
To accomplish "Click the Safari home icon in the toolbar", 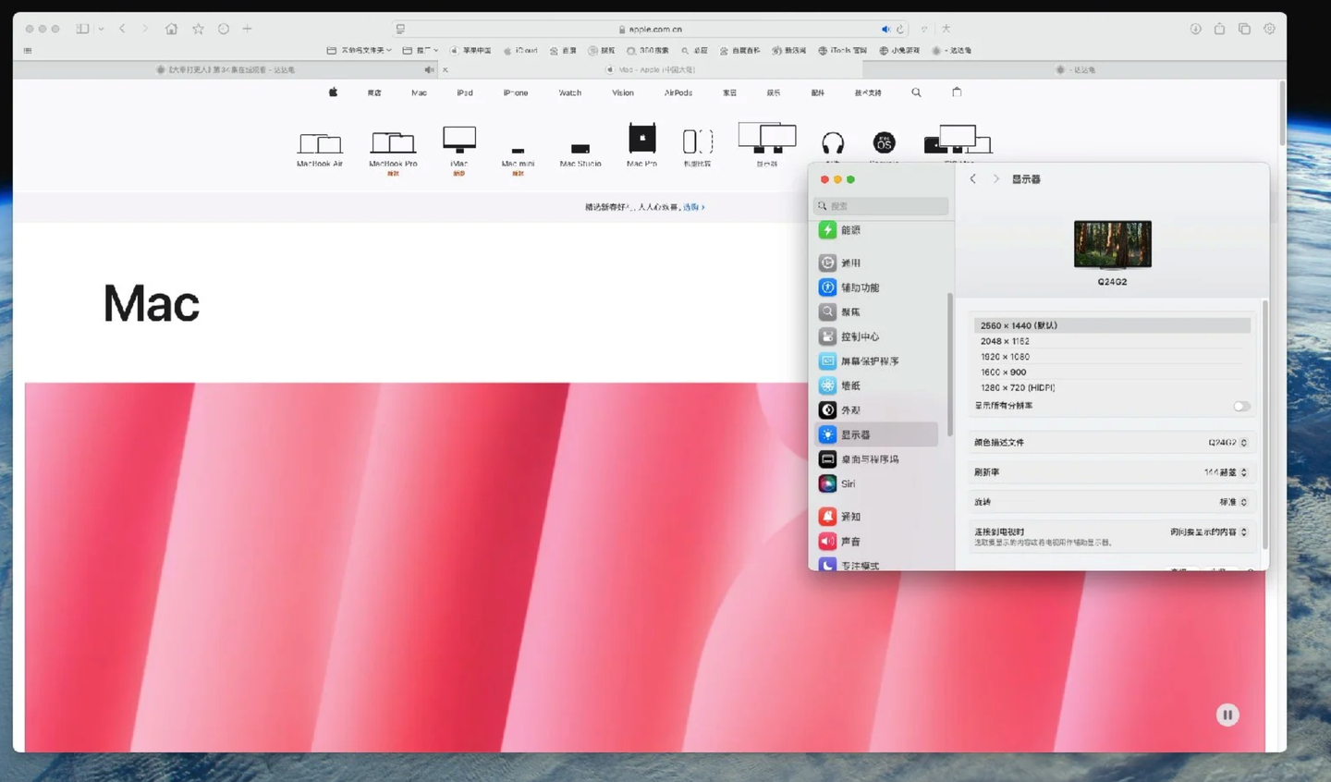I will (x=171, y=29).
